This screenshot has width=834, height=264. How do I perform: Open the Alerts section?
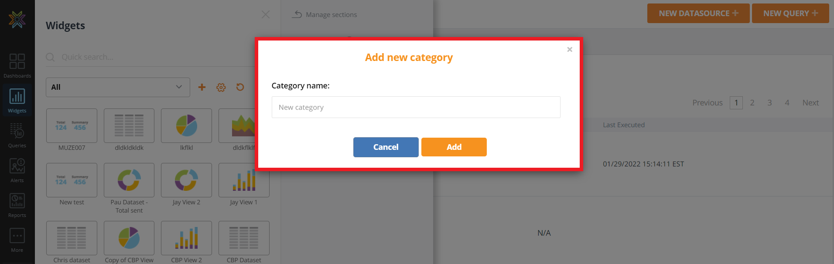coord(17,170)
